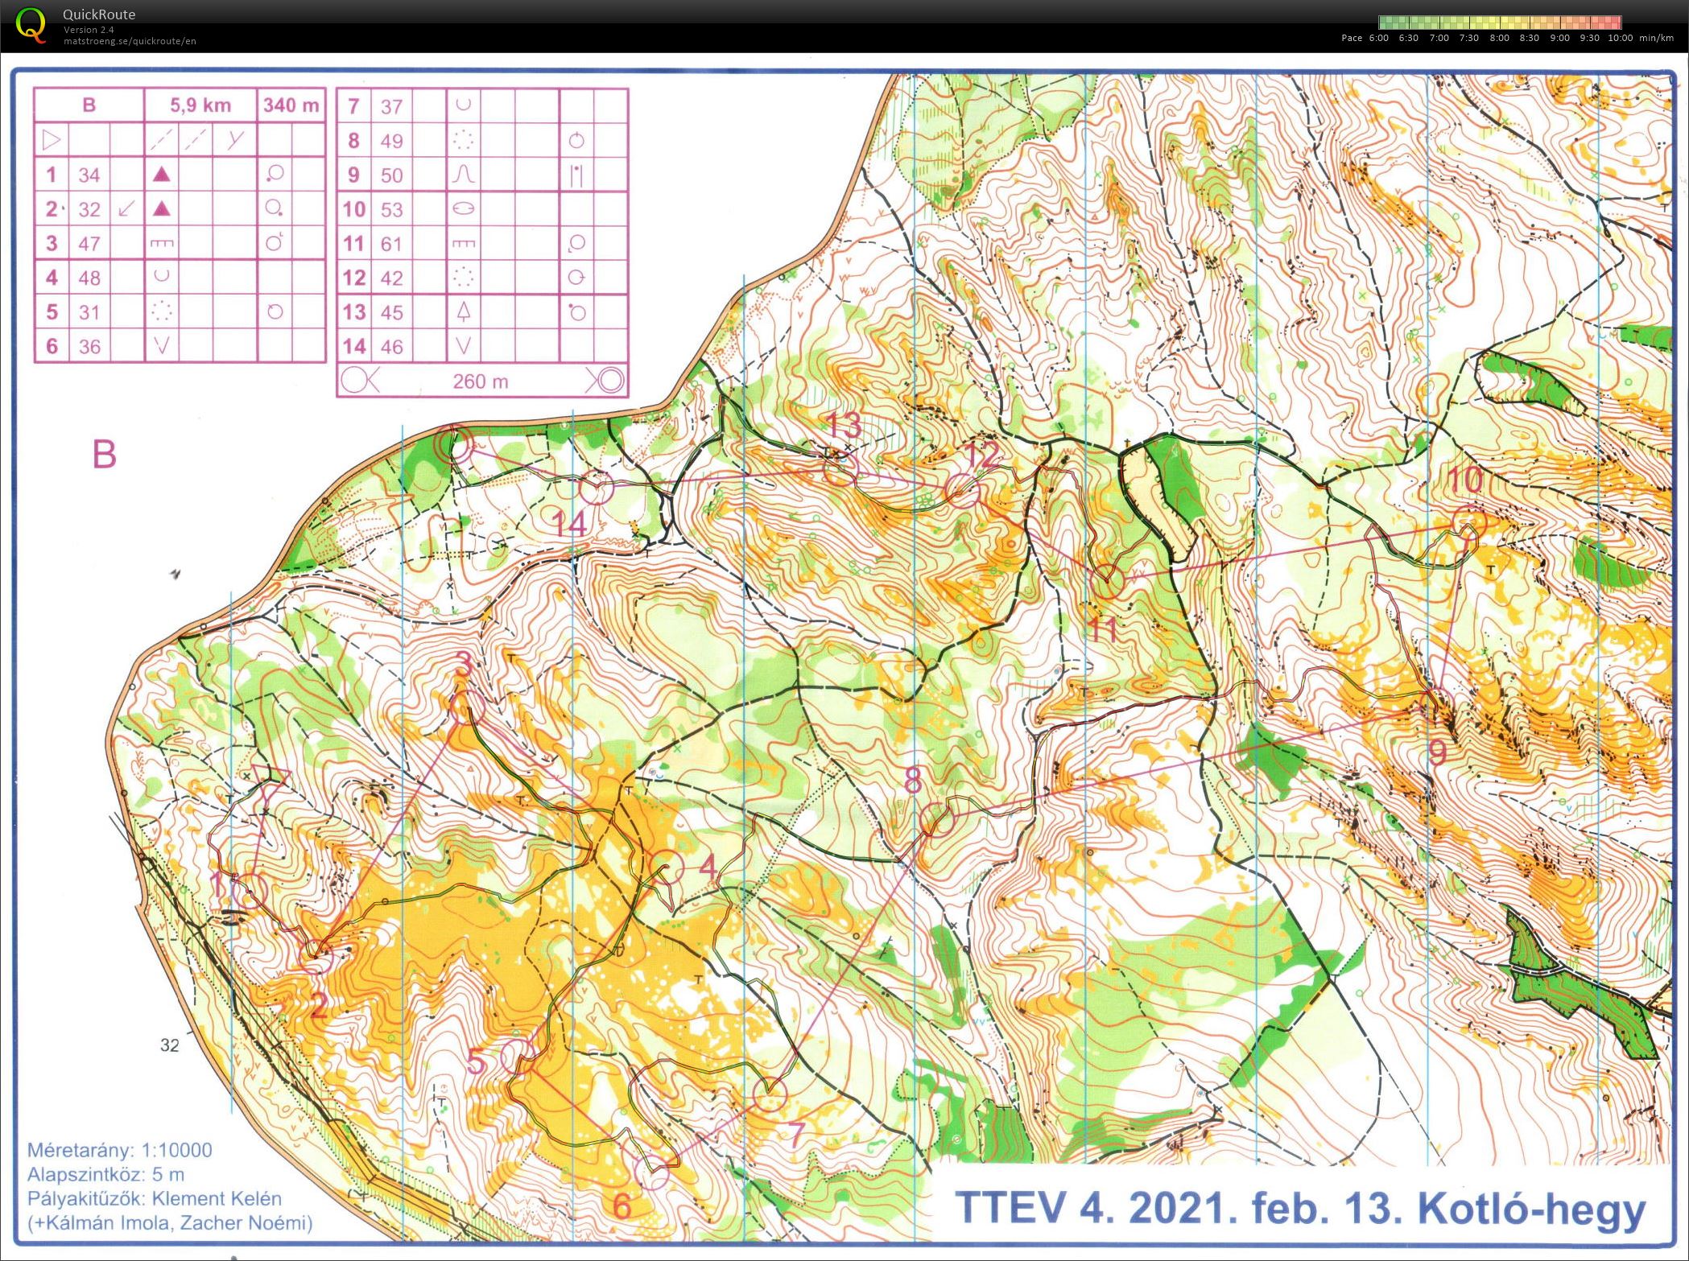1689x1261 pixels.
Task: Click control code 34 in the table
Action: click(89, 175)
